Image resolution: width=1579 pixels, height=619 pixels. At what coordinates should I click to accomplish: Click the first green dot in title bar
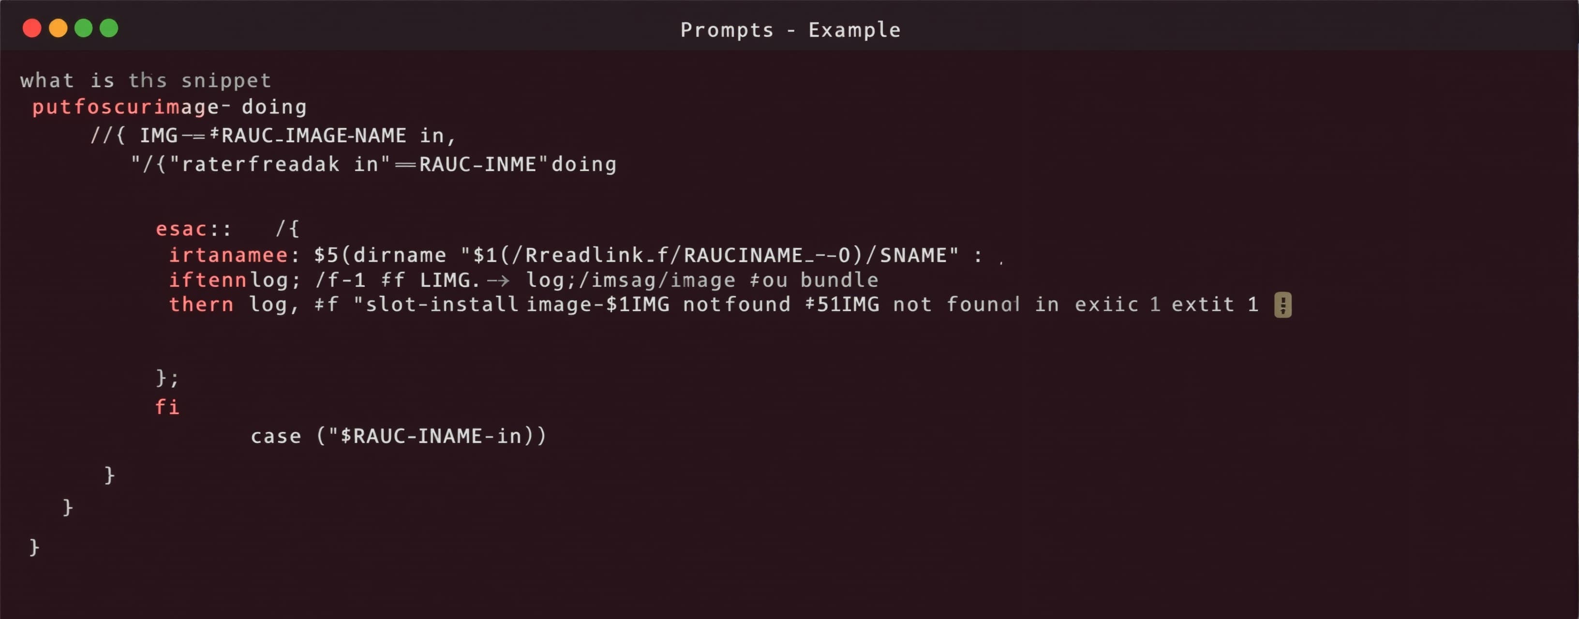tap(83, 28)
